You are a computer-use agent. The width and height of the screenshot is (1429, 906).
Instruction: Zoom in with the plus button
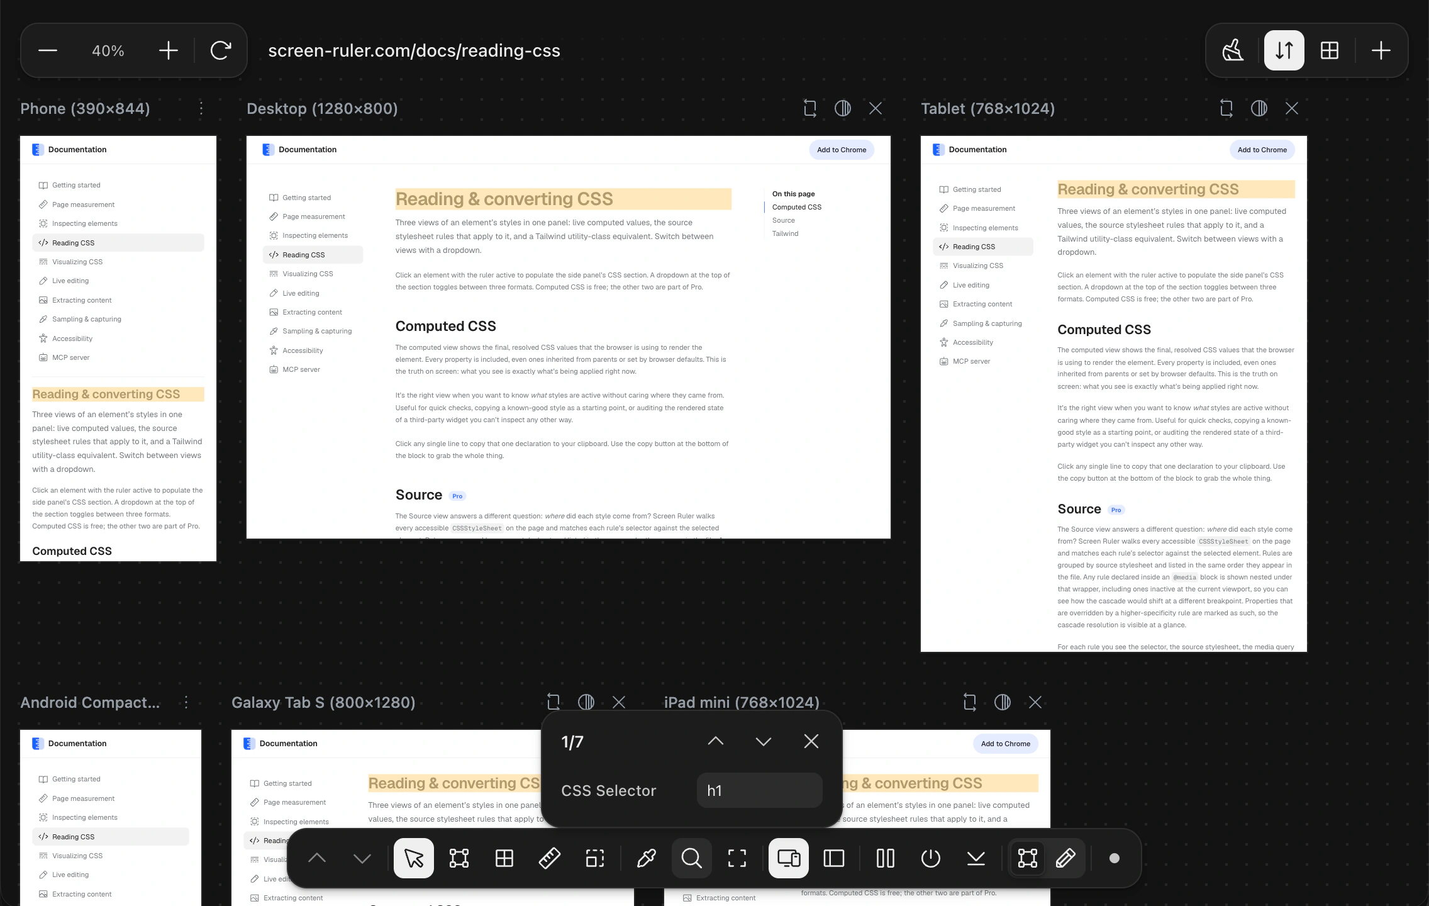pyautogui.click(x=169, y=50)
